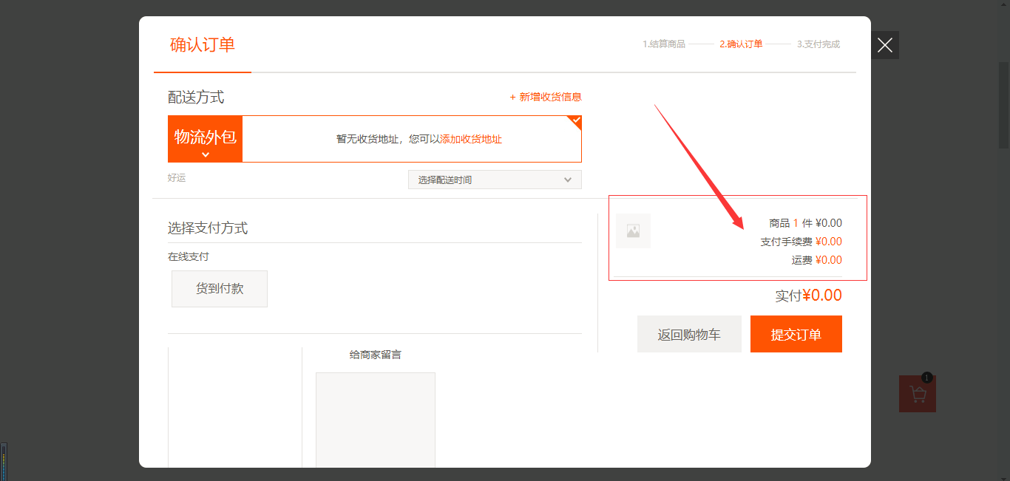This screenshot has height=481, width=1010.
Task: Click the 实付 ¥0.00 total amount
Action: coord(808,296)
